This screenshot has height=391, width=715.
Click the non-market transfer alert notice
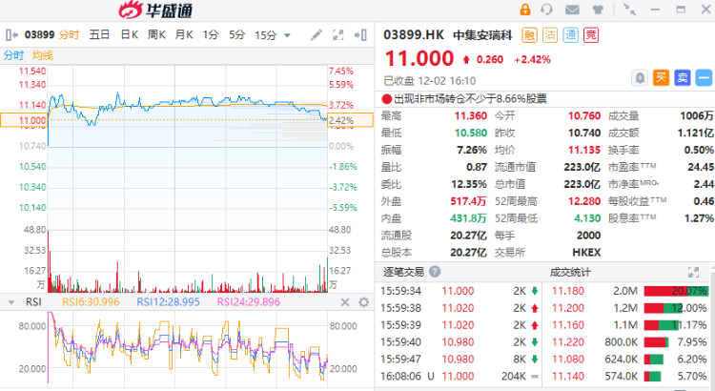tap(464, 98)
